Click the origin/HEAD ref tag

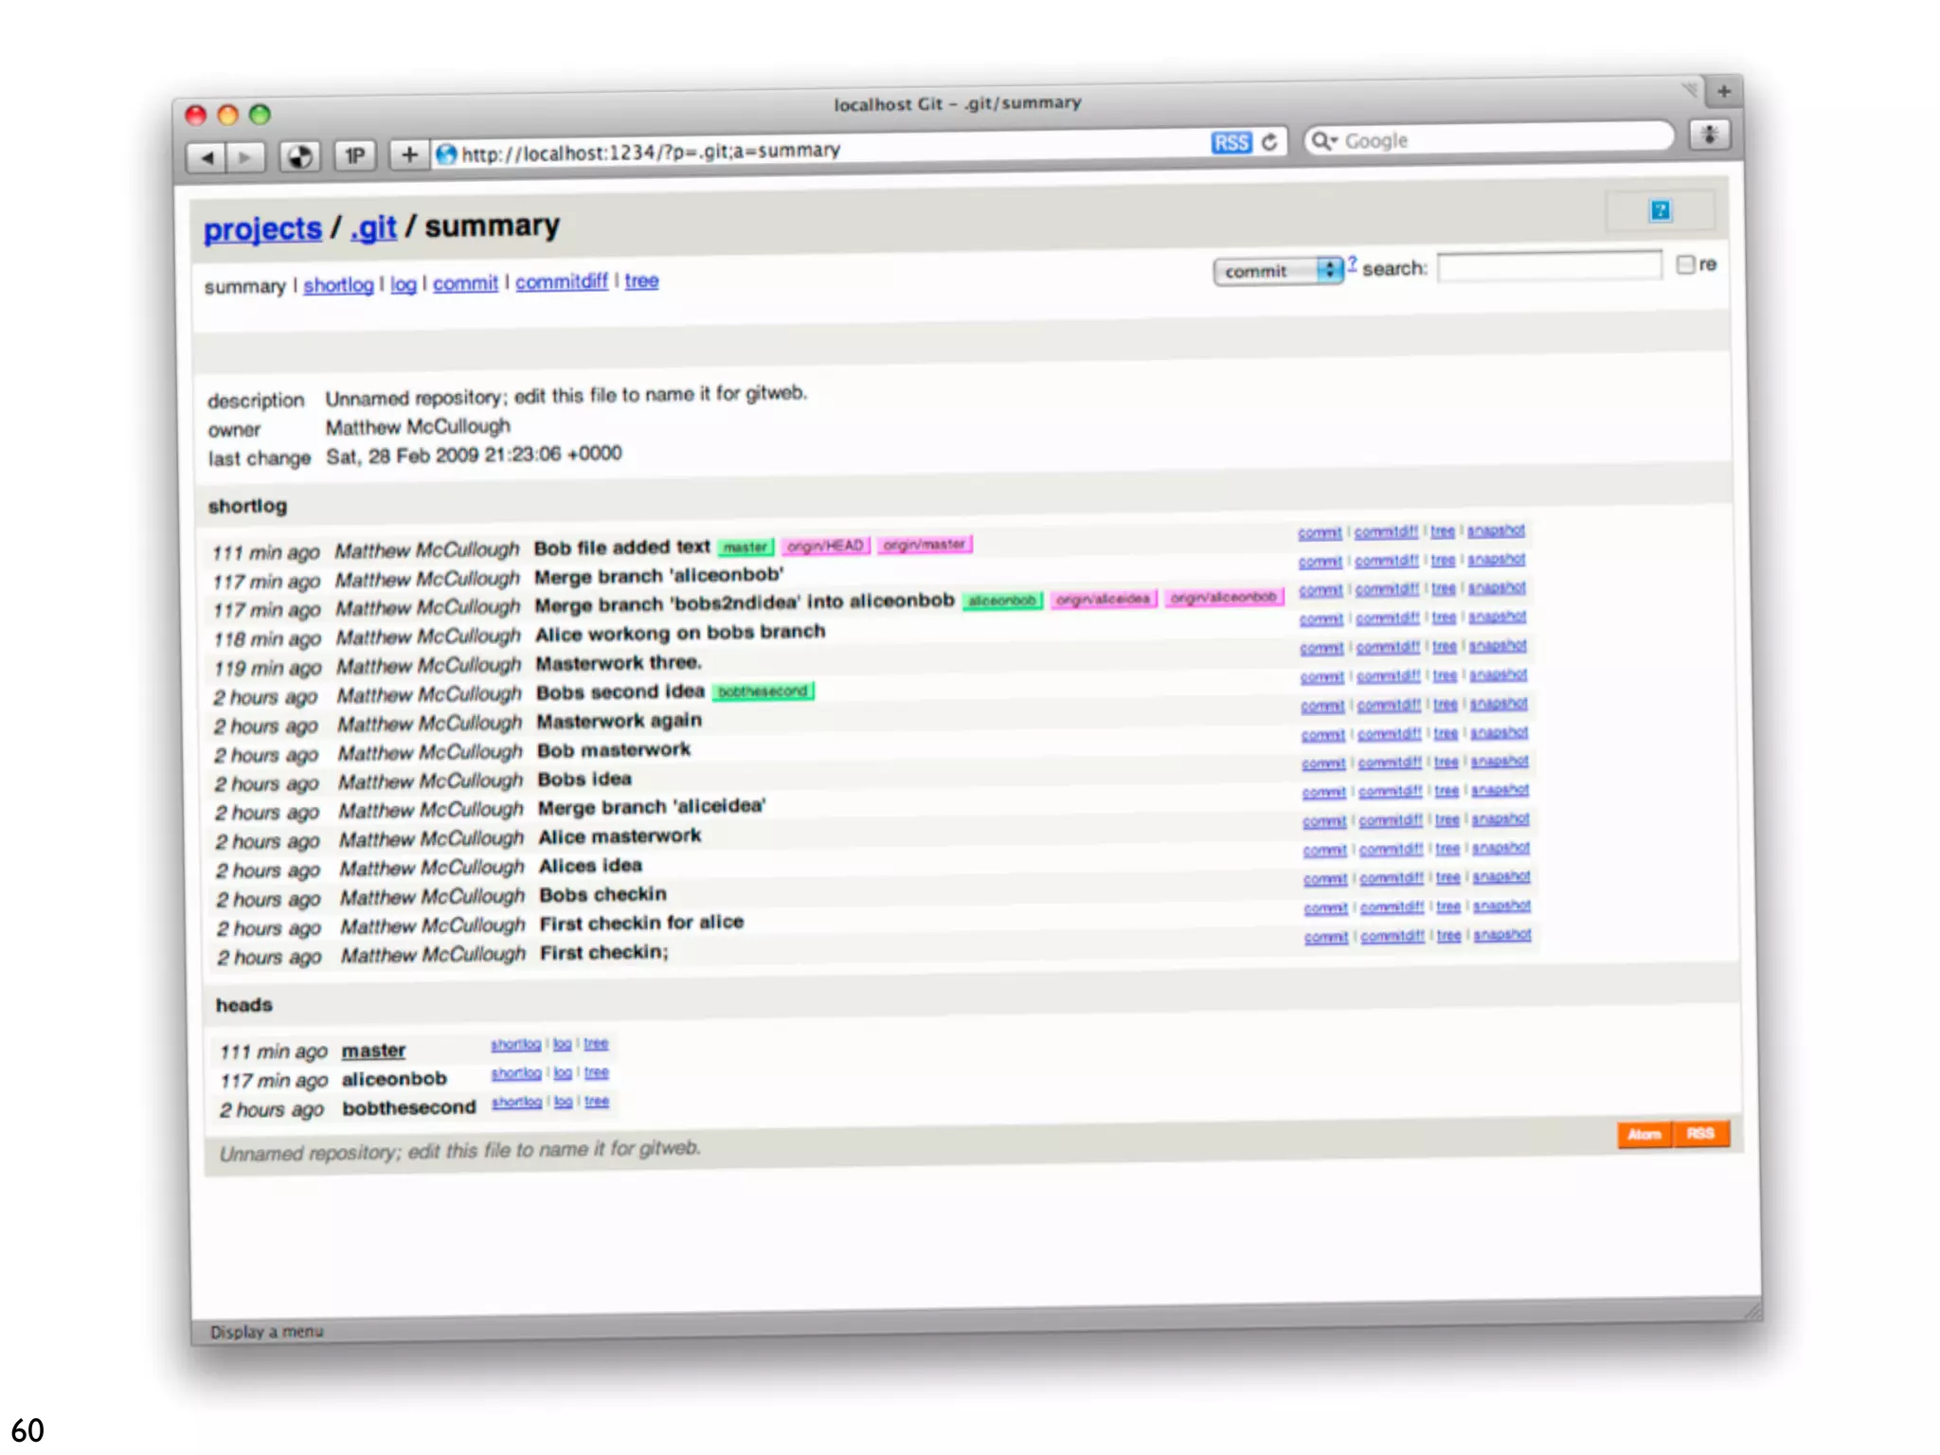tap(825, 546)
